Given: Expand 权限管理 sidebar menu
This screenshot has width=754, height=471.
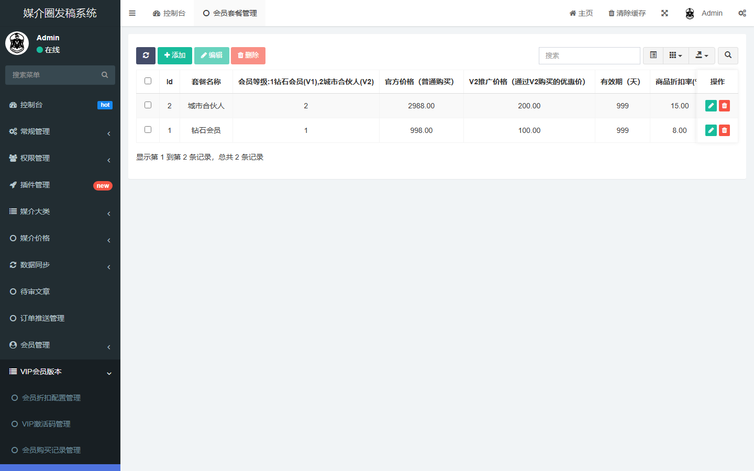Looking at the screenshot, I should click(60, 158).
